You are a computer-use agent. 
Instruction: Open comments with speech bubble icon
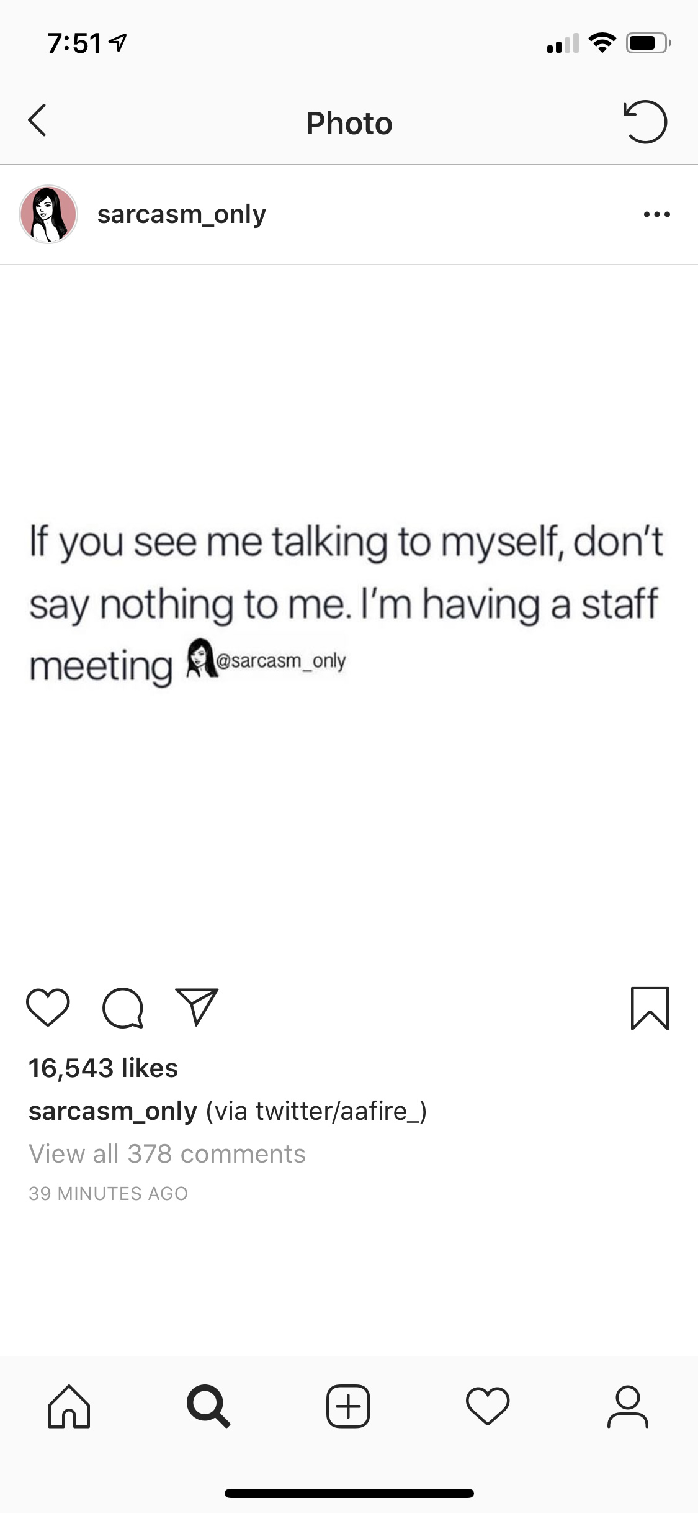coord(123,1008)
